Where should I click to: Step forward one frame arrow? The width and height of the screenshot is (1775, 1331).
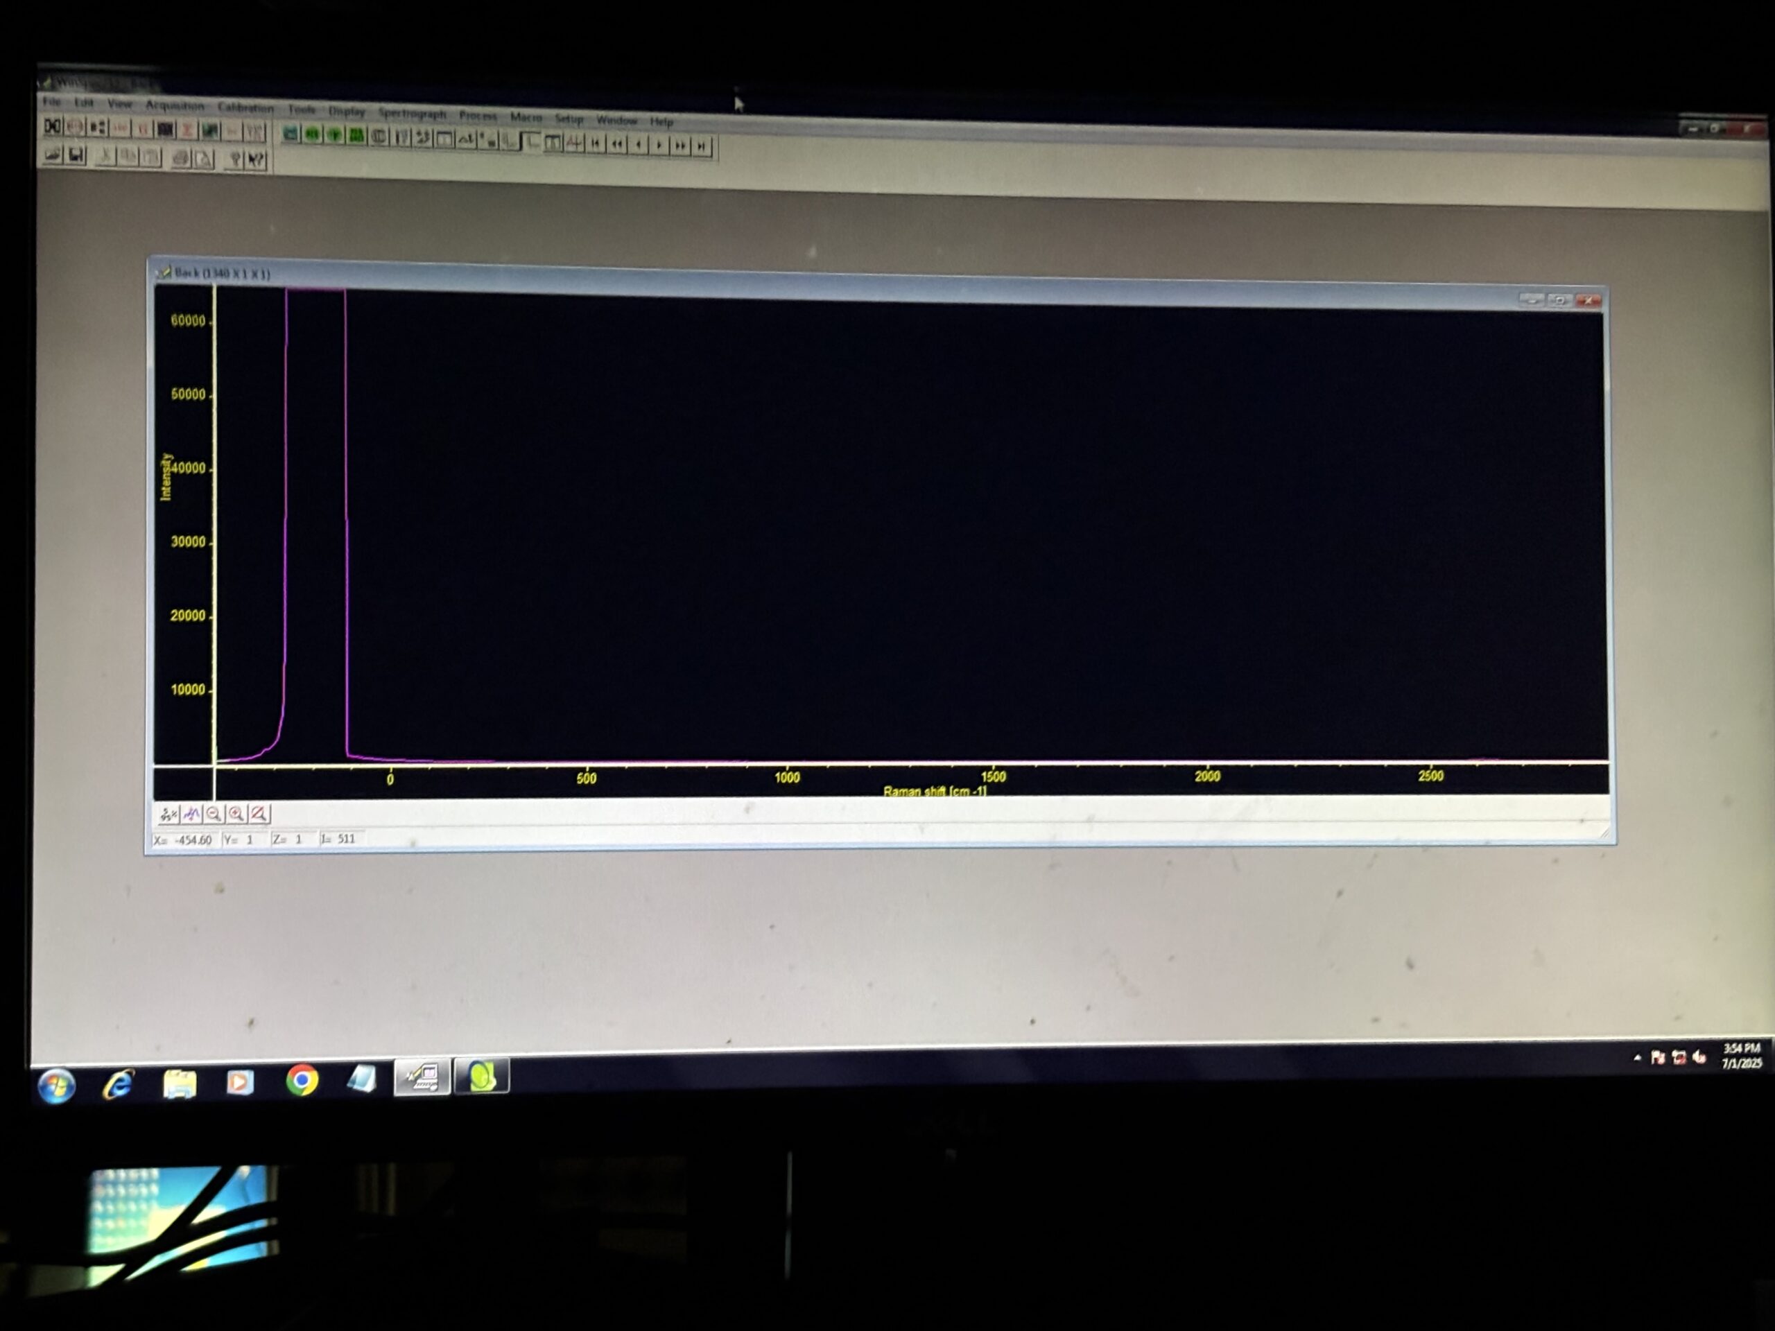pyautogui.click(x=659, y=145)
